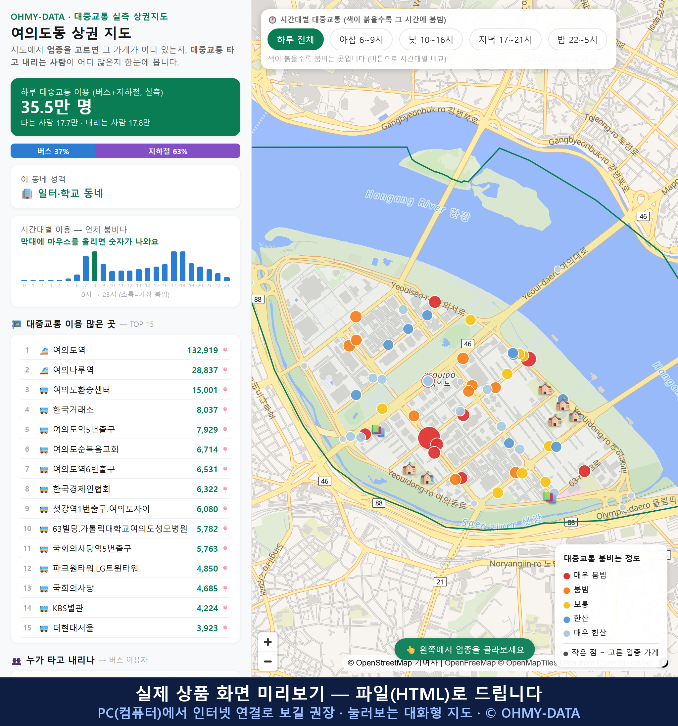Select the chart bar at hour 18
The image size is (678, 726).
pos(183,266)
